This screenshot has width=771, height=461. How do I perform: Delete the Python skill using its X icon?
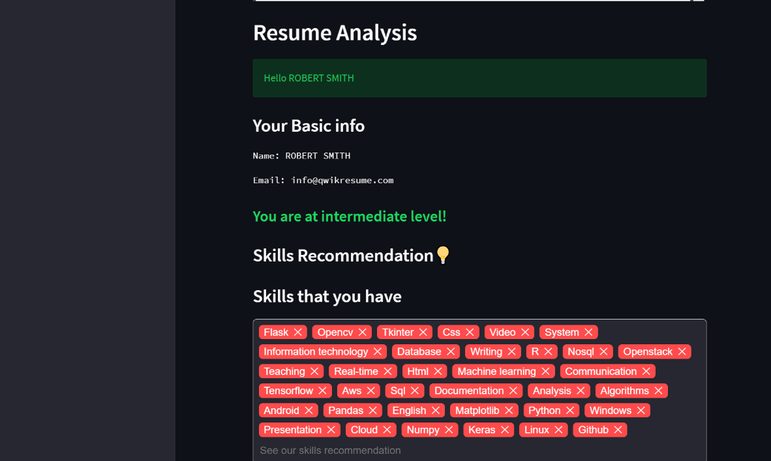tap(571, 410)
